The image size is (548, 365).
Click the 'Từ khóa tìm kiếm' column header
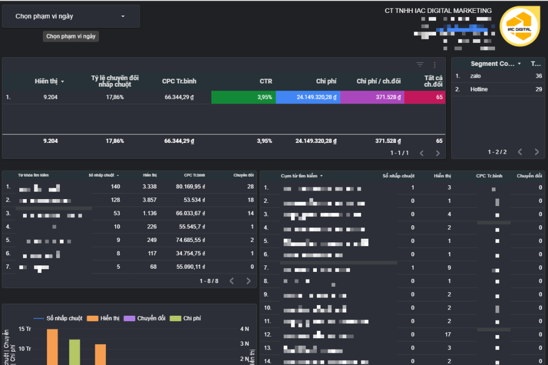(x=33, y=175)
